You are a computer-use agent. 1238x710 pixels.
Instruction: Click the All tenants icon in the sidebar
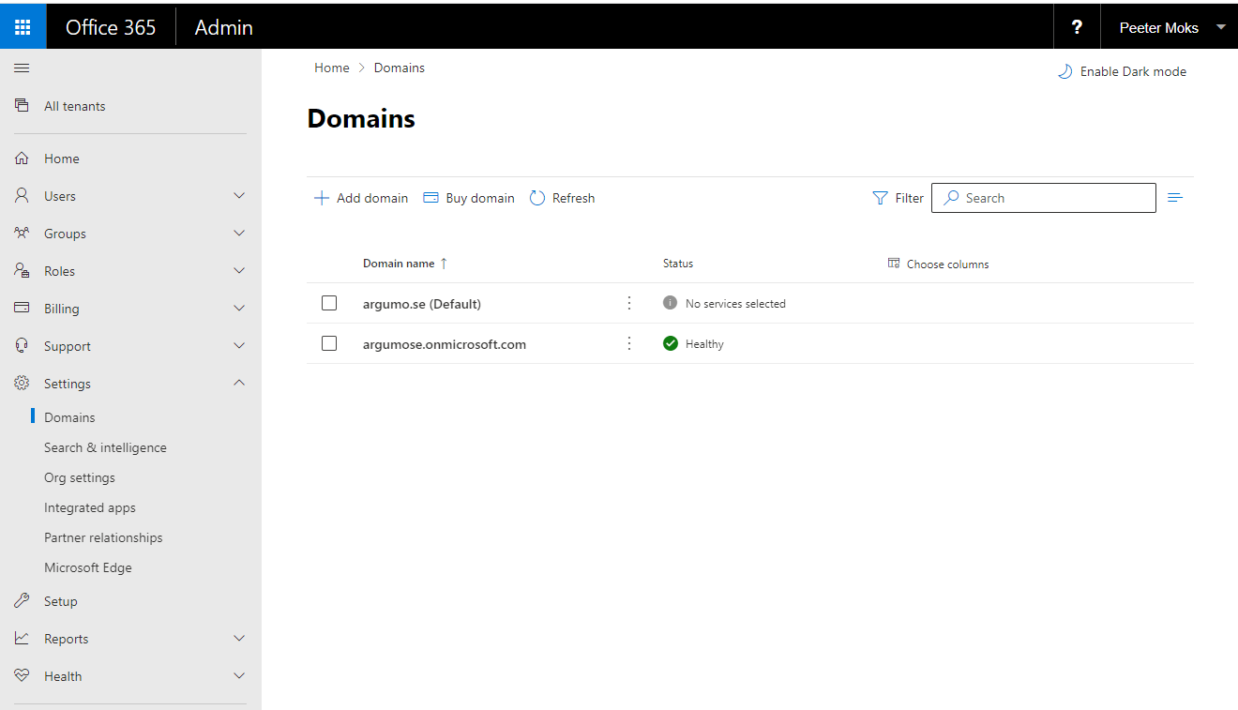click(22, 105)
